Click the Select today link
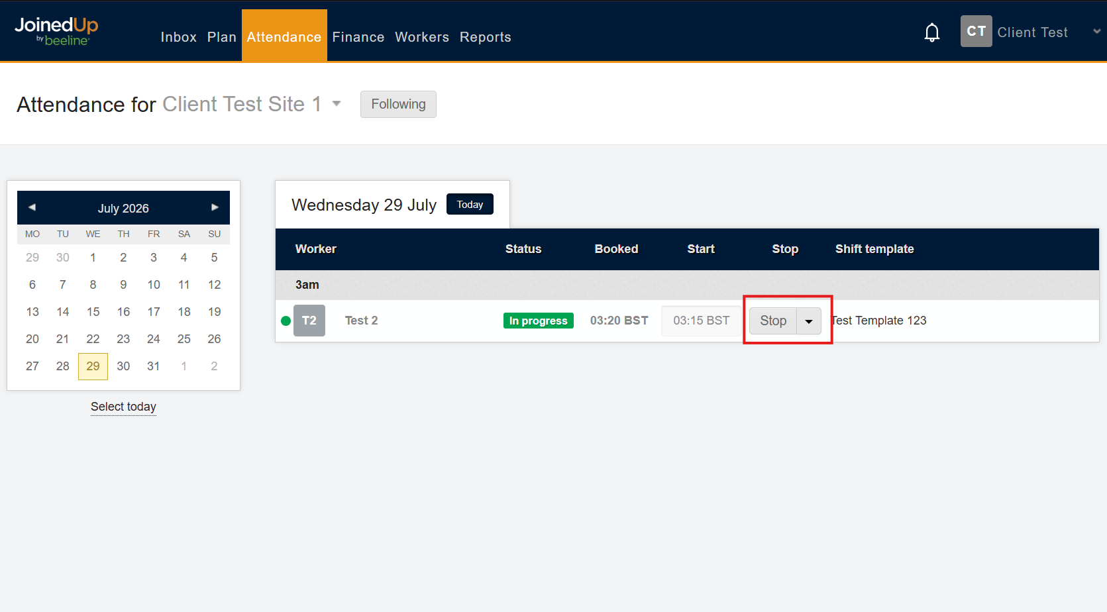This screenshot has height=612, width=1107. (123, 407)
